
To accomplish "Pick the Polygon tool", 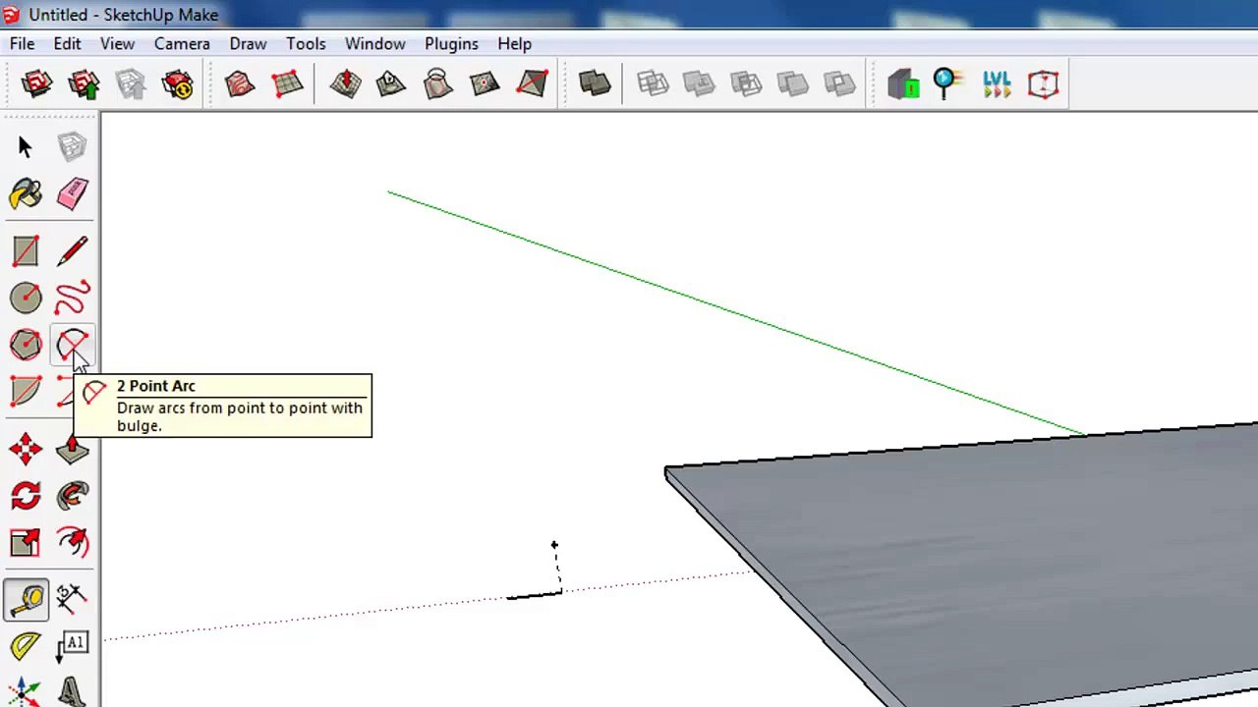I will coord(26,345).
